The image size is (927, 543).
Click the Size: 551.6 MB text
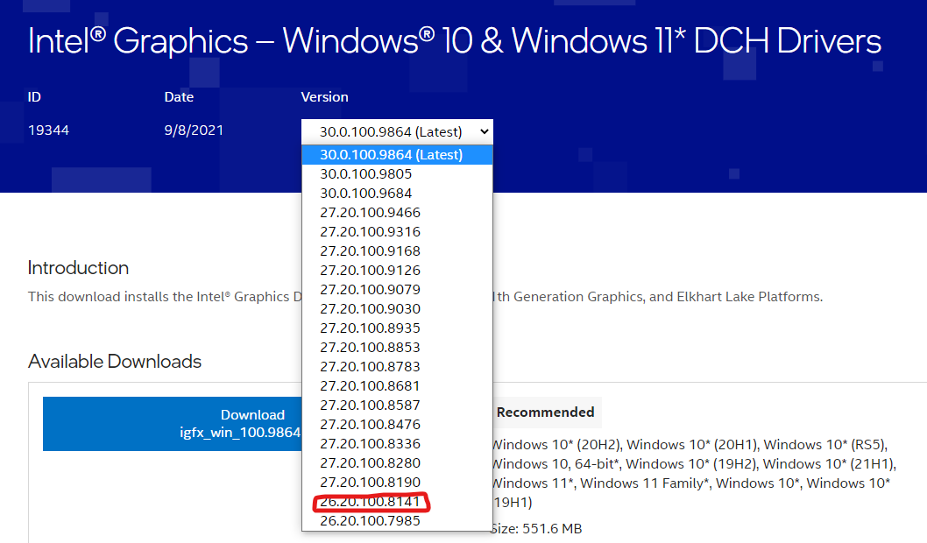[x=537, y=528]
